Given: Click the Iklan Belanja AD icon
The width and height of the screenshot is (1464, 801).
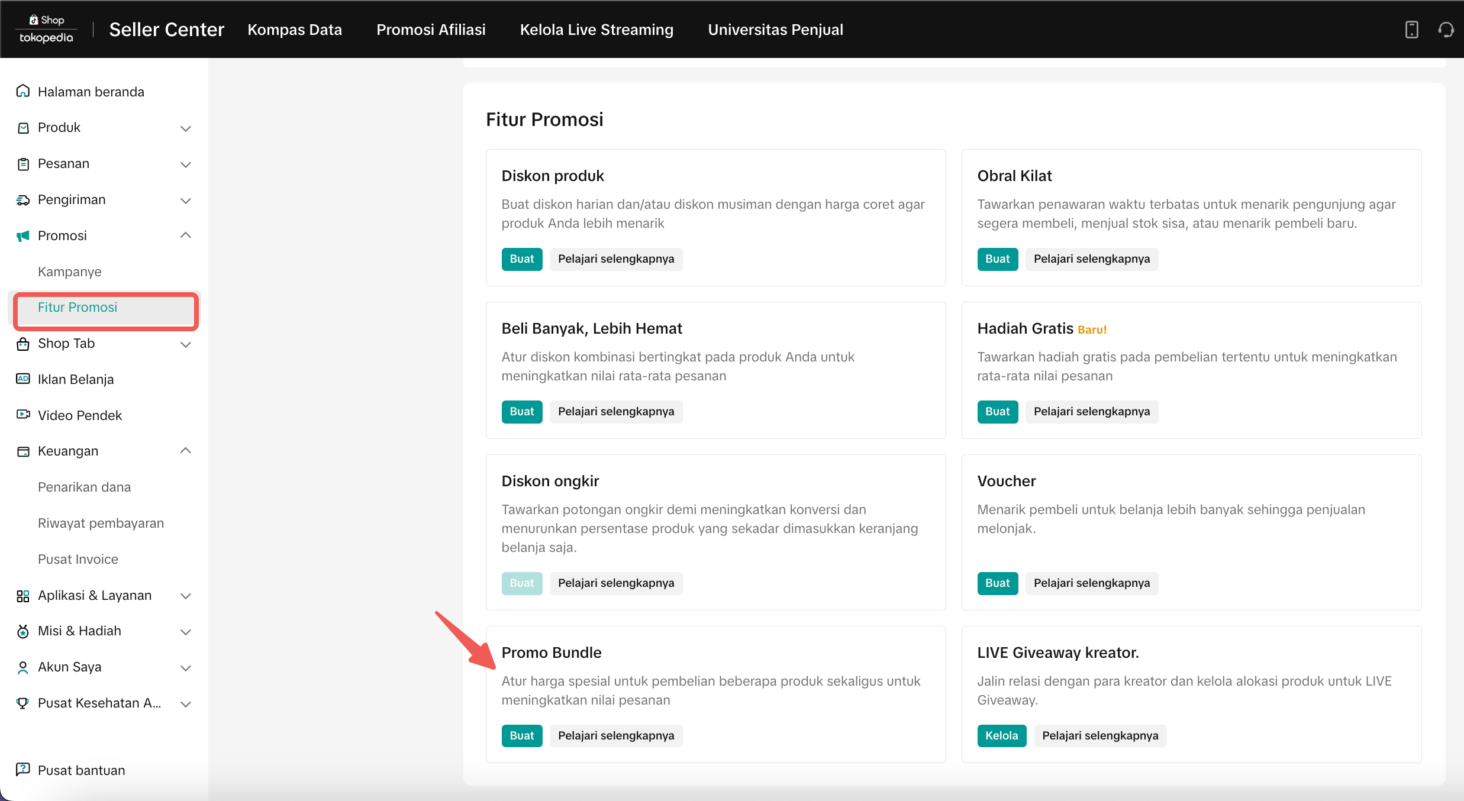Looking at the screenshot, I should [x=23, y=379].
